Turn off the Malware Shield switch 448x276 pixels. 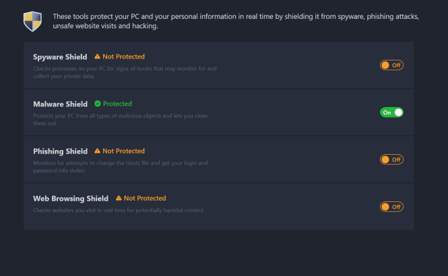coord(391,112)
